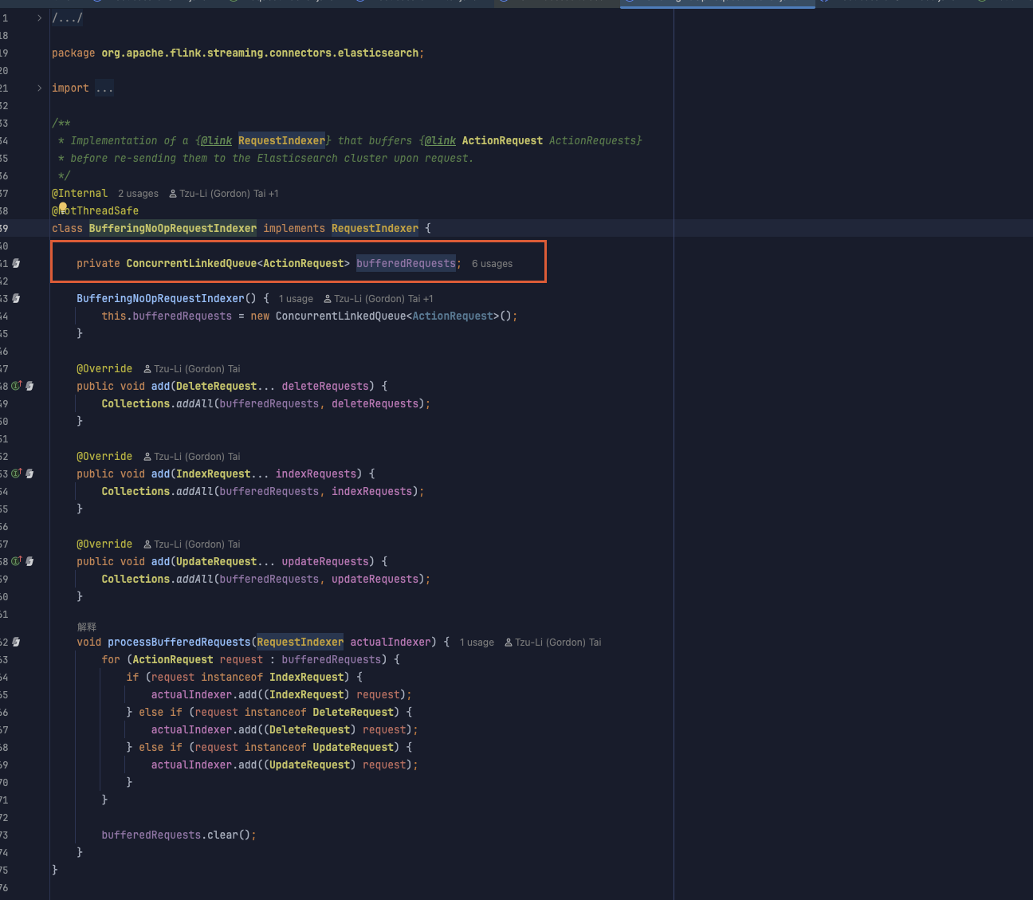Select the implement gutter icon next to add(IndexRequest)
Screen dimensions: 1033x900
[14, 473]
